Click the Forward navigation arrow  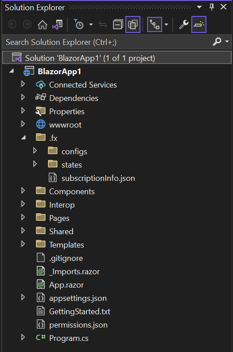(x=27, y=24)
